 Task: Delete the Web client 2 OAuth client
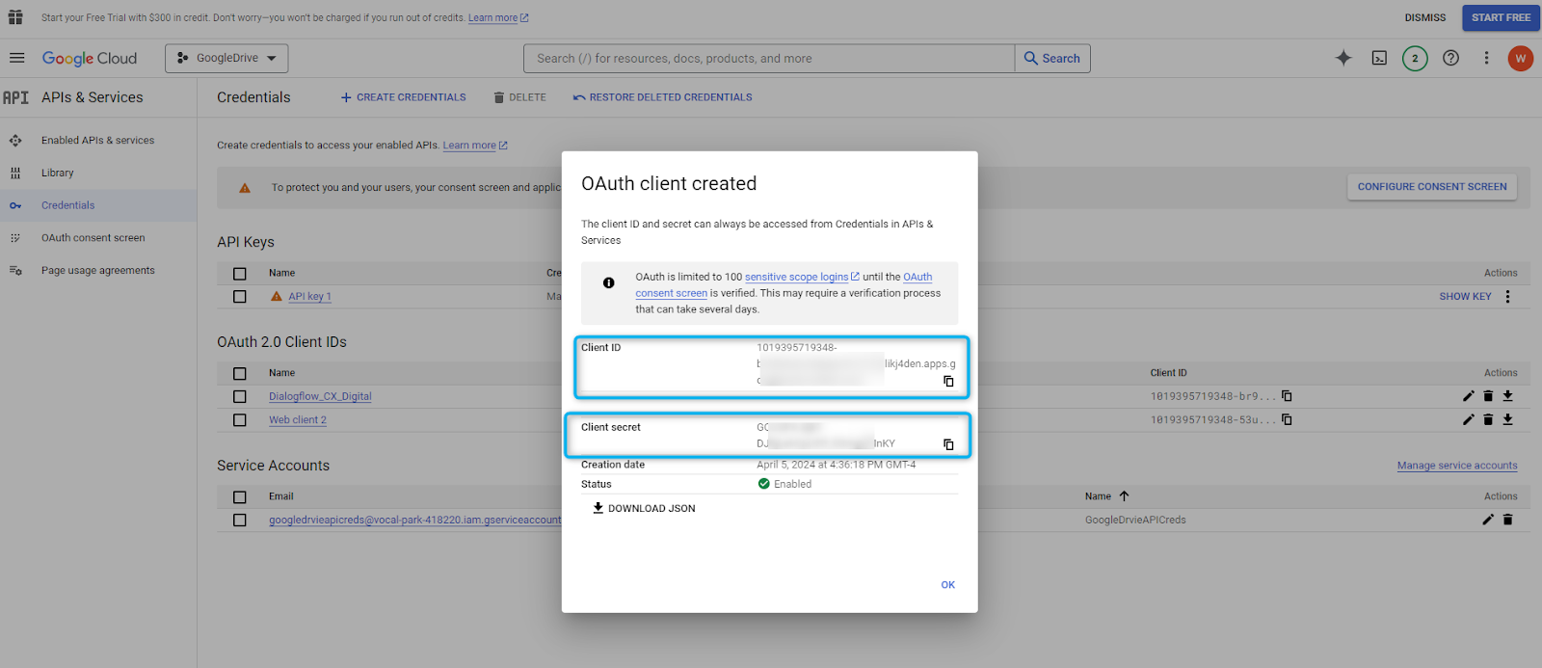coord(1488,419)
